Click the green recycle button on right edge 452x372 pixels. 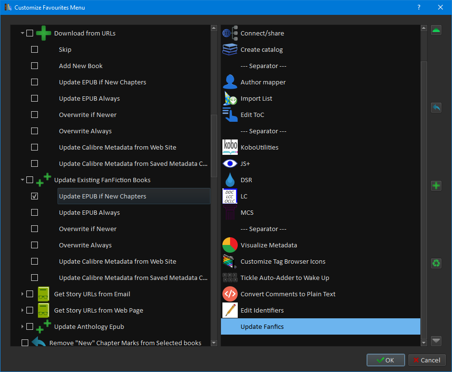[436, 263]
